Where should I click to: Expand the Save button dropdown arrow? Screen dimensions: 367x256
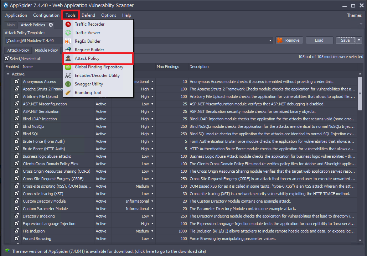click(x=359, y=40)
